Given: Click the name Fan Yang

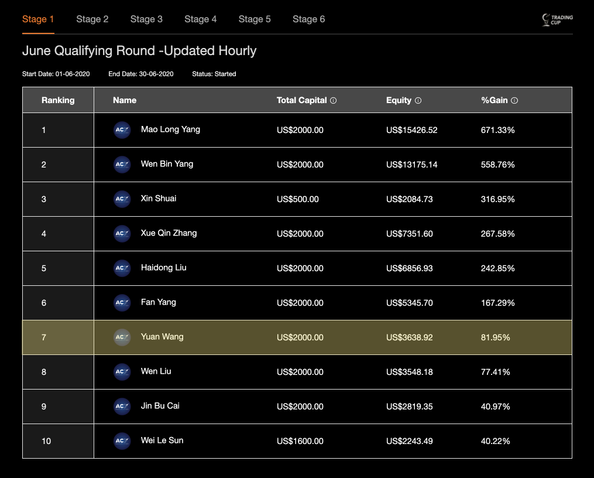Looking at the screenshot, I should click(x=158, y=302).
